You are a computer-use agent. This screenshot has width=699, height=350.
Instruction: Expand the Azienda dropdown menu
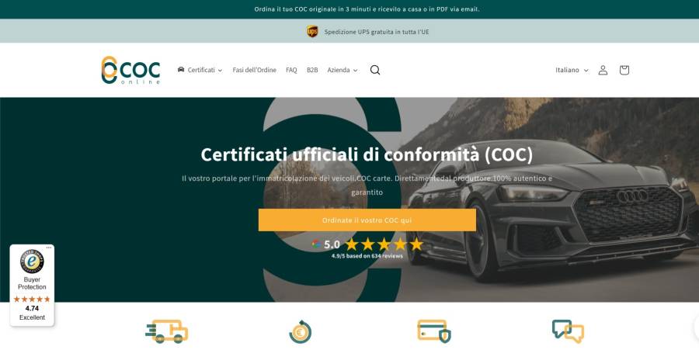click(343, 70)
